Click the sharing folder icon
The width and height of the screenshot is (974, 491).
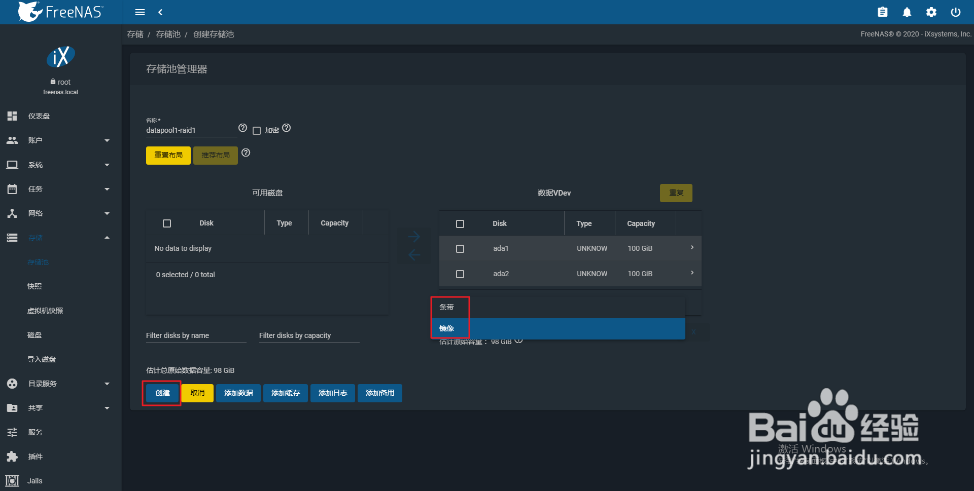[x=12, y=408]
